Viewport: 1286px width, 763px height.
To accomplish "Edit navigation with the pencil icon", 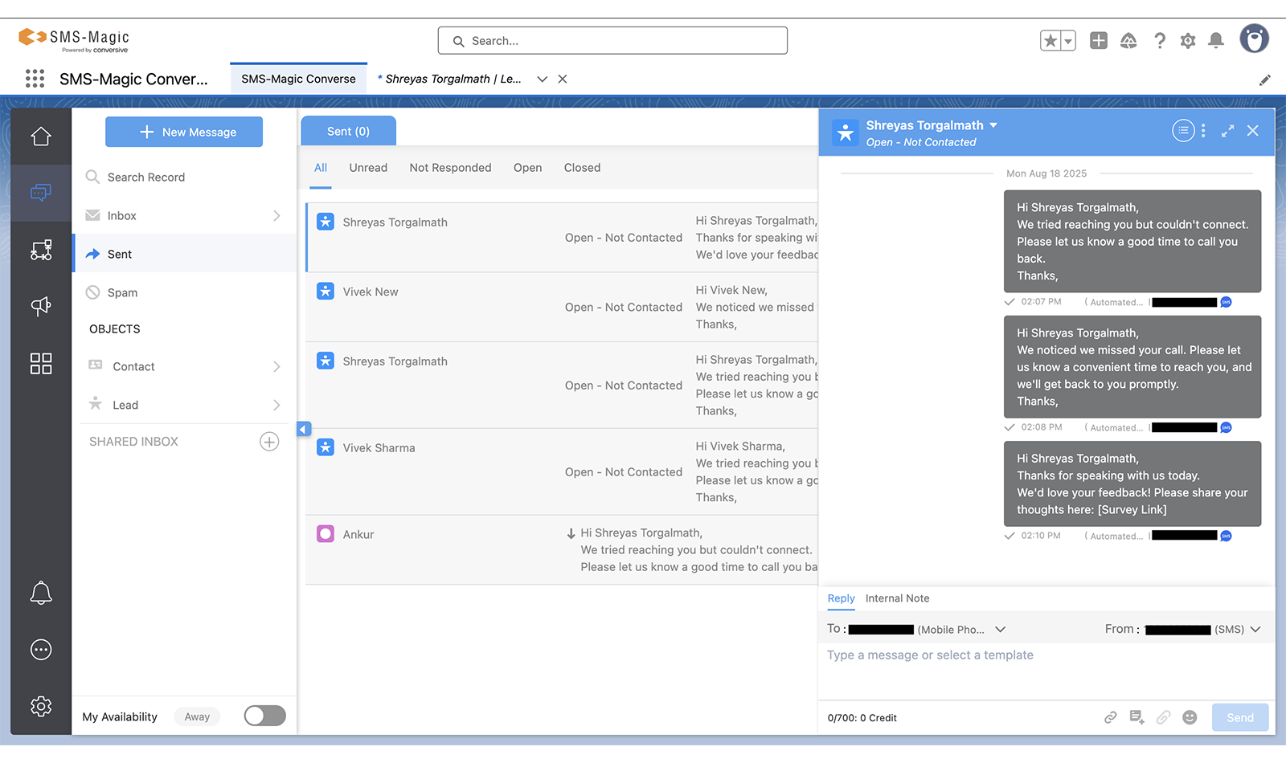I will [1264, 80].
